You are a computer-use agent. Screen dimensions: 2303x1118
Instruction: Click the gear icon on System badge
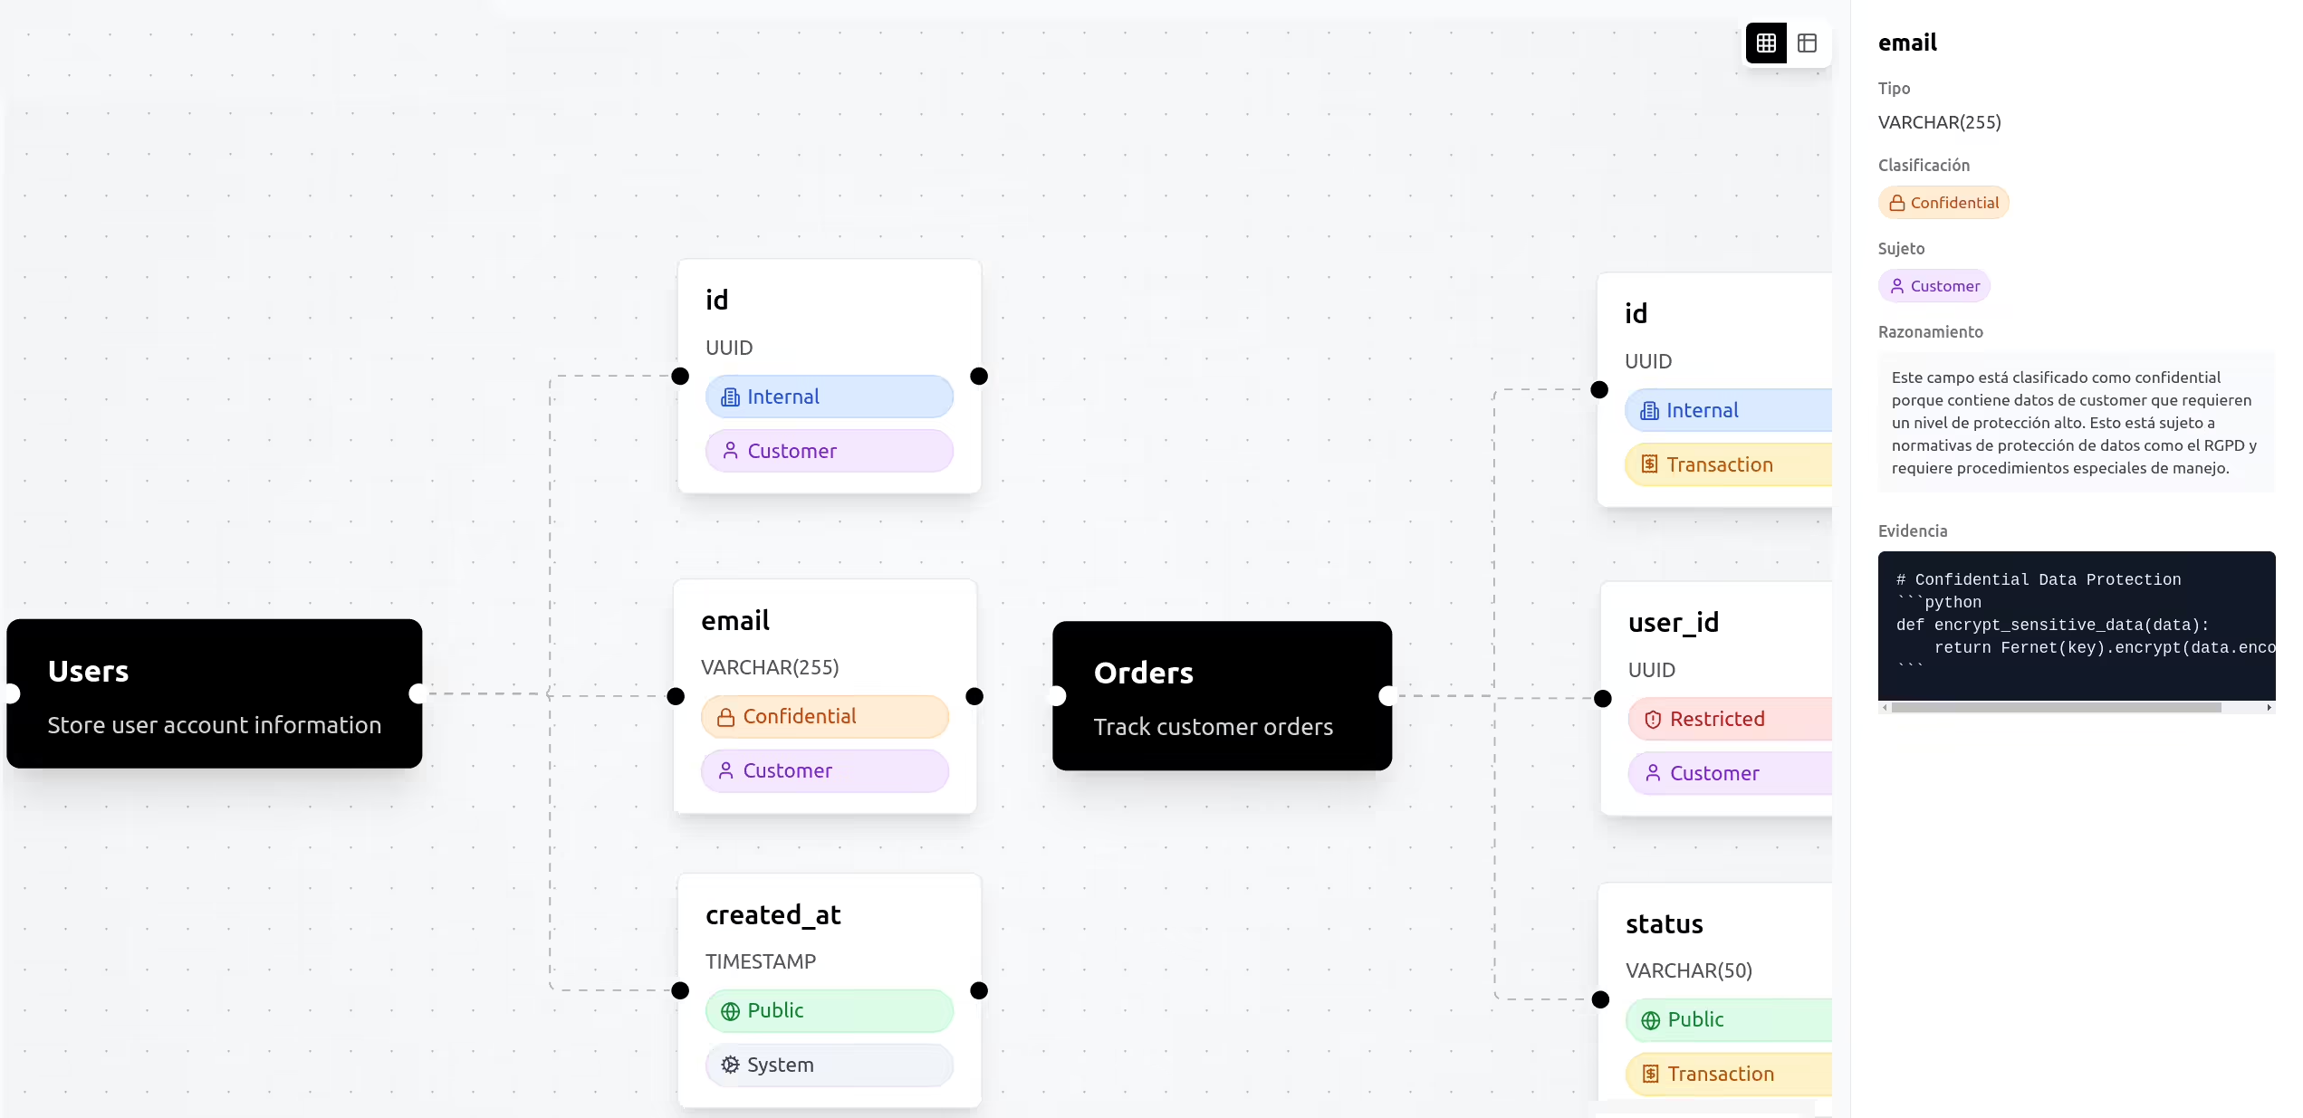point(730,1065)
